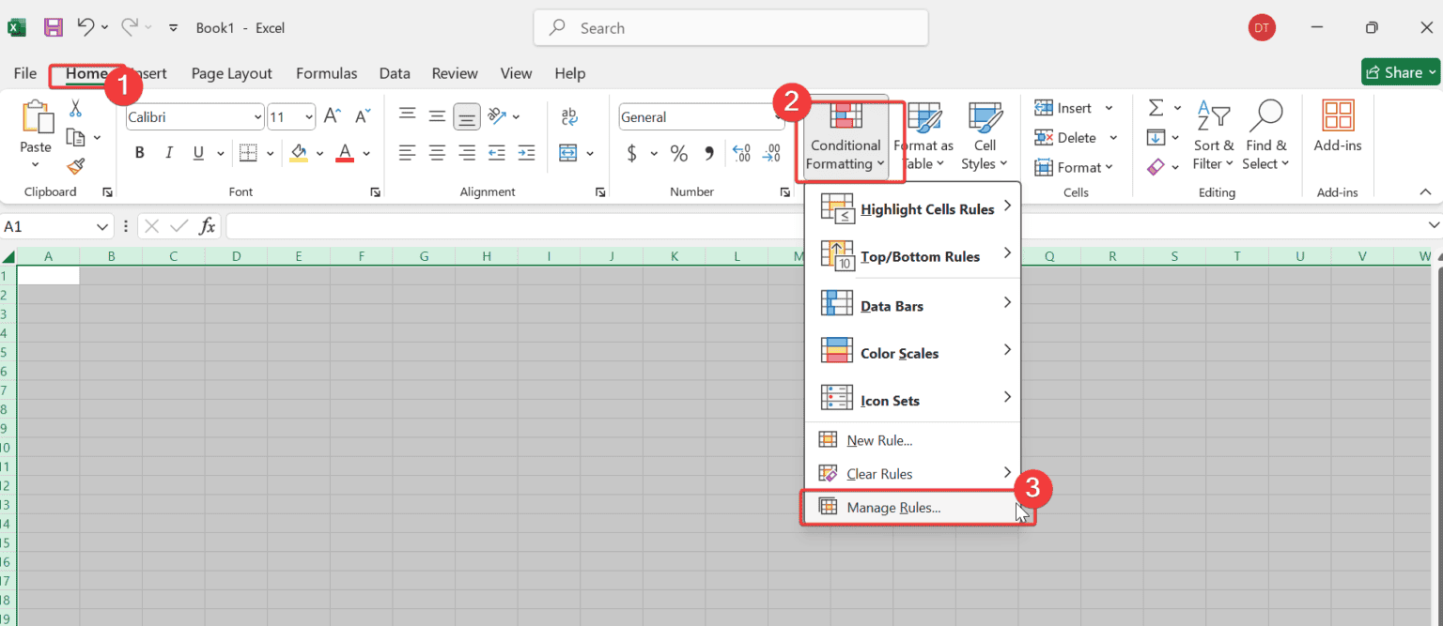Viewport: 1443px width, 626px height.
Task: Click the Format Painter brush icon
Action: (x=76, y=166)
